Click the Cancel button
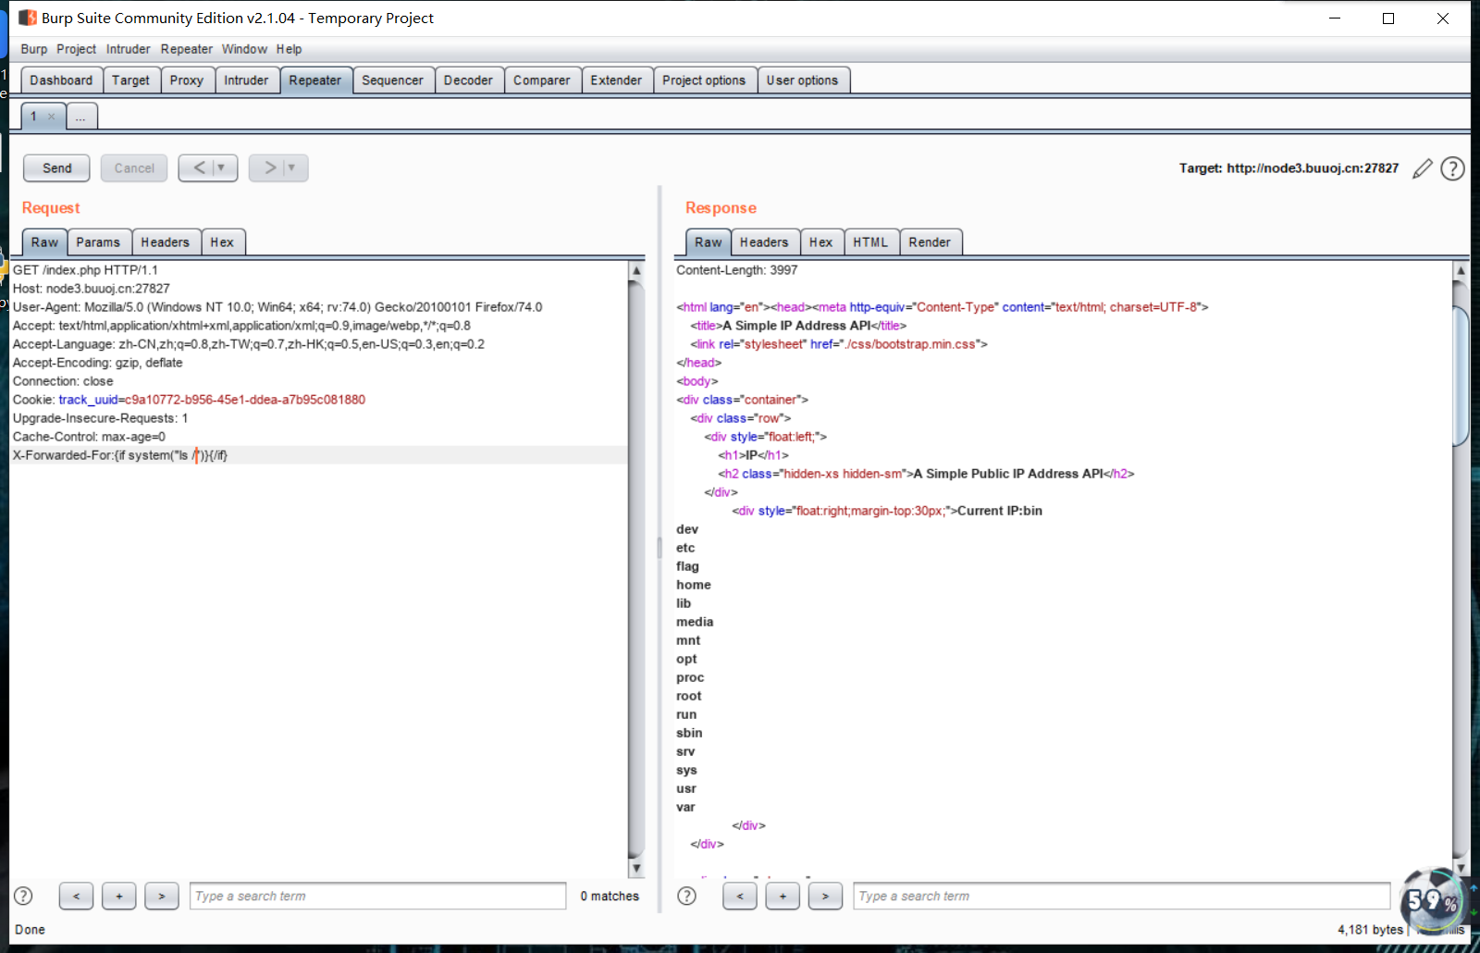Screen dimensions: 1480x953 click(x=134, y=167)
